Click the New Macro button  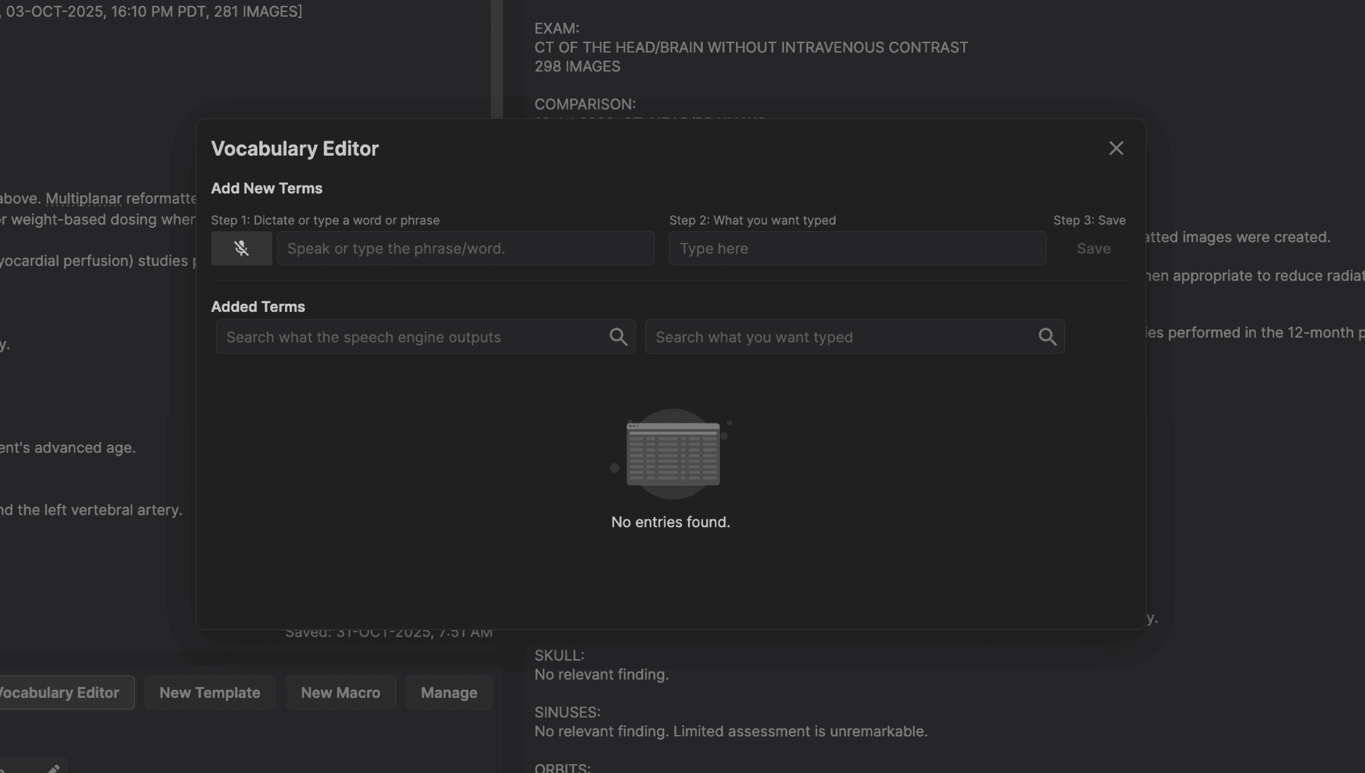tap(340, 693)
